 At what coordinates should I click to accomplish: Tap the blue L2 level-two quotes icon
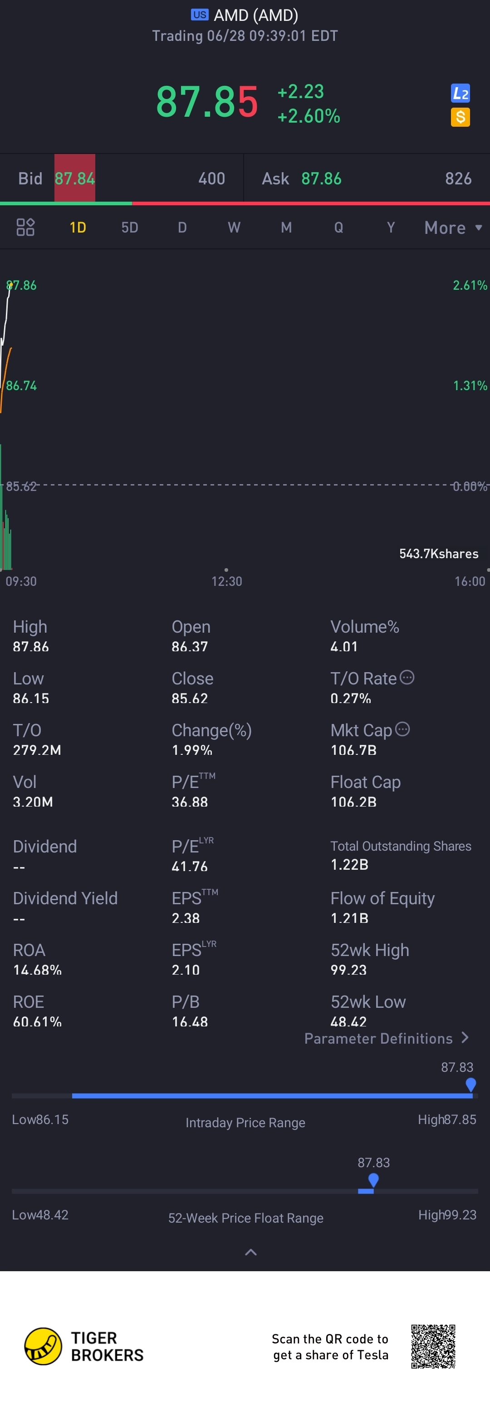[460, 93]
